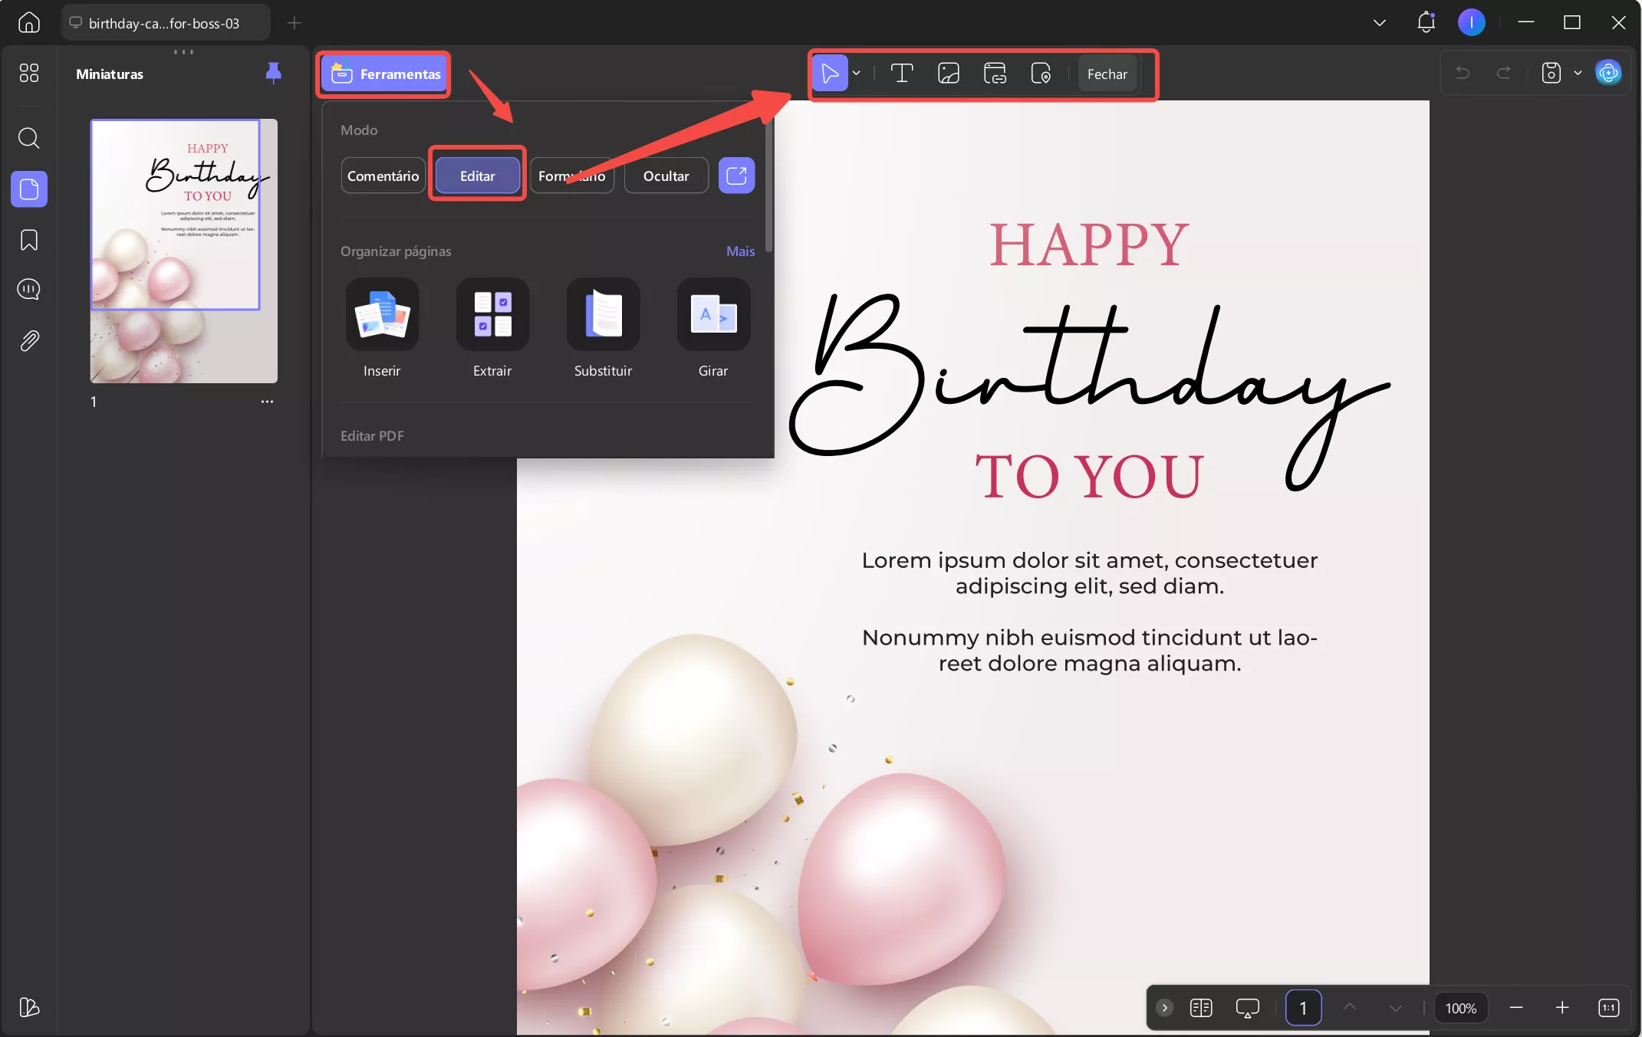Viewport: 1642px width, 1037px height.
Task: Zoom out with the minus button
Action: [1516, 1008]
